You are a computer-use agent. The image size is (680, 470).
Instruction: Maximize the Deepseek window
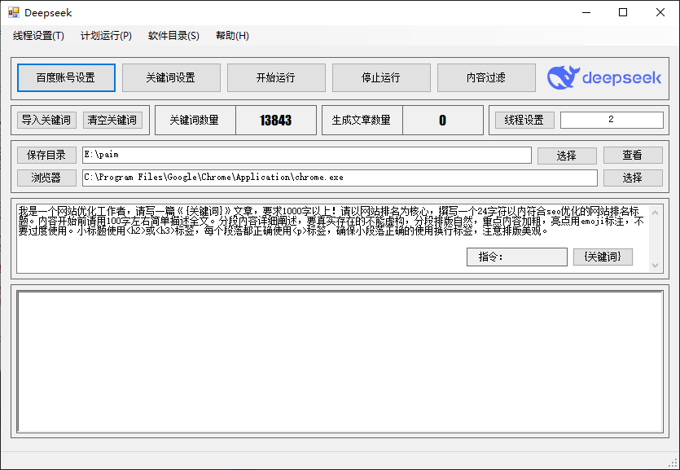tap(623, 12)
